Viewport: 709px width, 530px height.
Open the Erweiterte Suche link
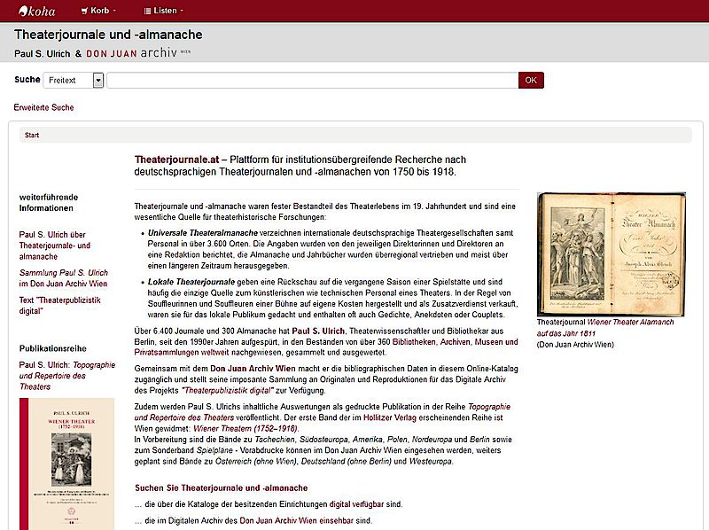43,107
